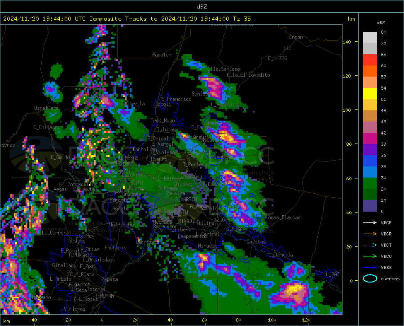Click the 'dBZ' heading above the color scale
This screenshot has height=326, width=404.
[x=381, y=22]
